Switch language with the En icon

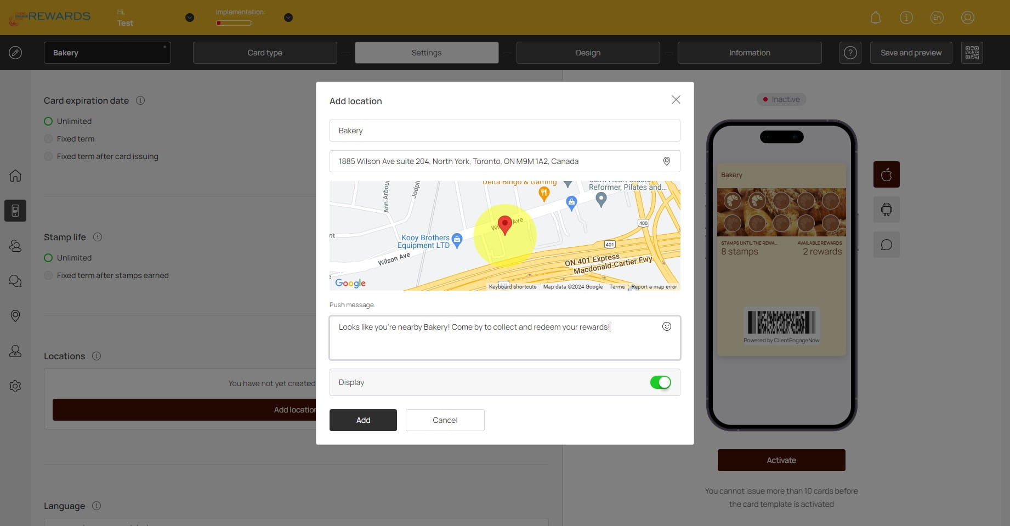pos(937,18)
